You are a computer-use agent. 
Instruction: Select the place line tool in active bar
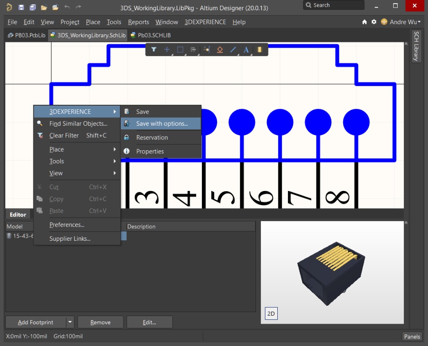(233, 49)
